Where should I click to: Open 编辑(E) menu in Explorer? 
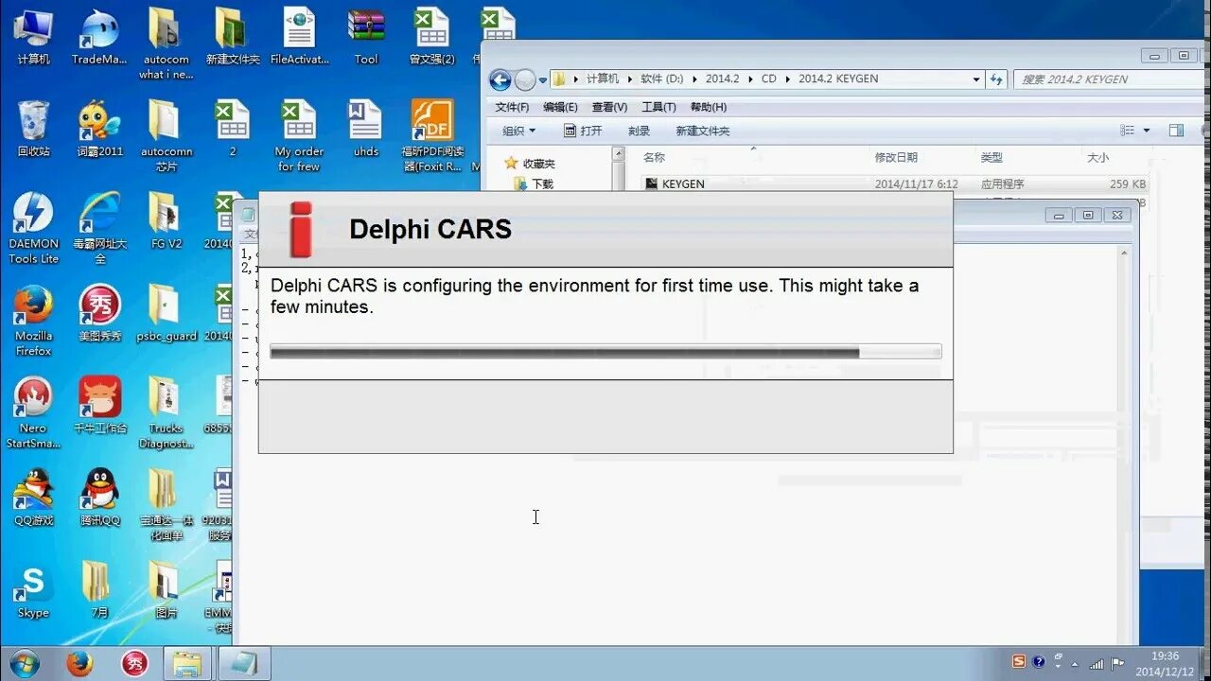560,107
